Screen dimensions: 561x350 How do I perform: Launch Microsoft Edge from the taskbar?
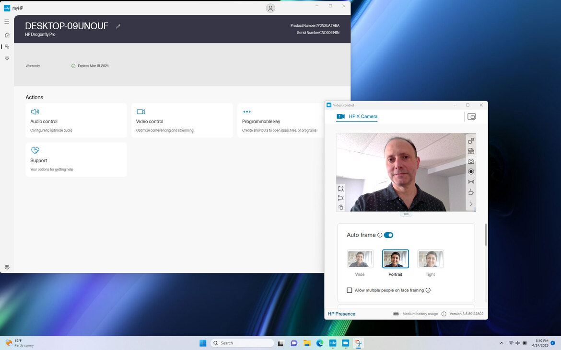tap(319, 343)
